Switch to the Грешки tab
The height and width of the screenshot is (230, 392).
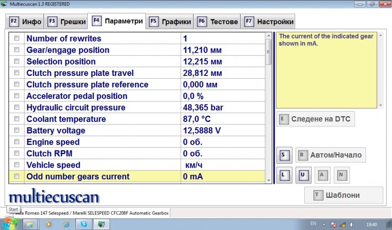[x=67, y=21]
